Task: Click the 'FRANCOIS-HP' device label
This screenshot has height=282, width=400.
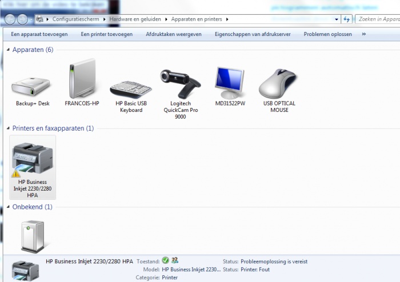Action: 82,103
